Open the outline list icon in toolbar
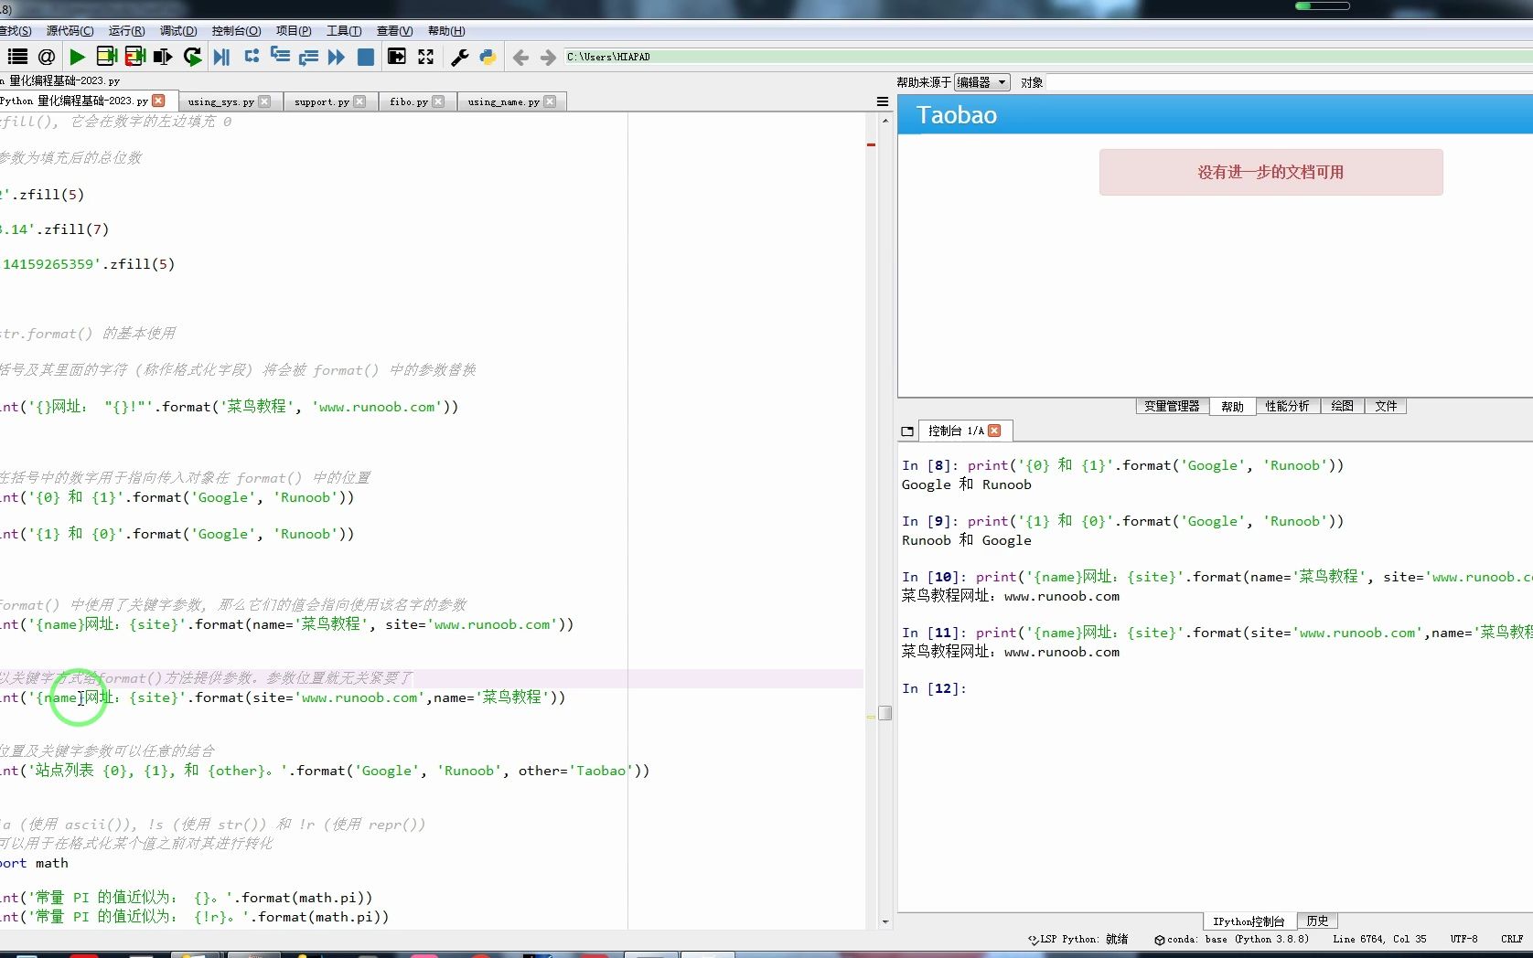Viewport: 1533px width, 958px height. click(17, 57)
